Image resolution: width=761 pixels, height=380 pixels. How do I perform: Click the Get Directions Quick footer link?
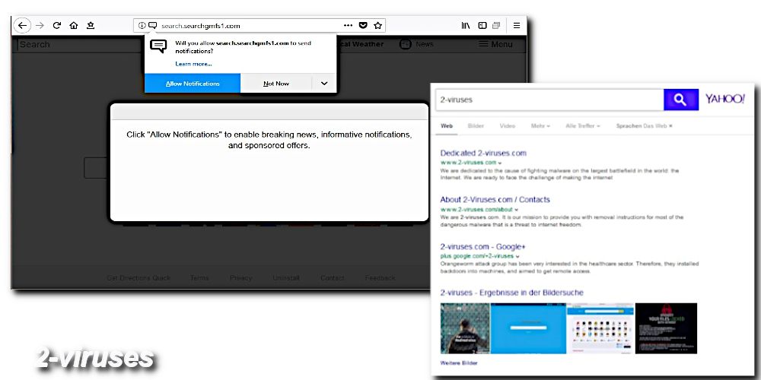[139, 277]
